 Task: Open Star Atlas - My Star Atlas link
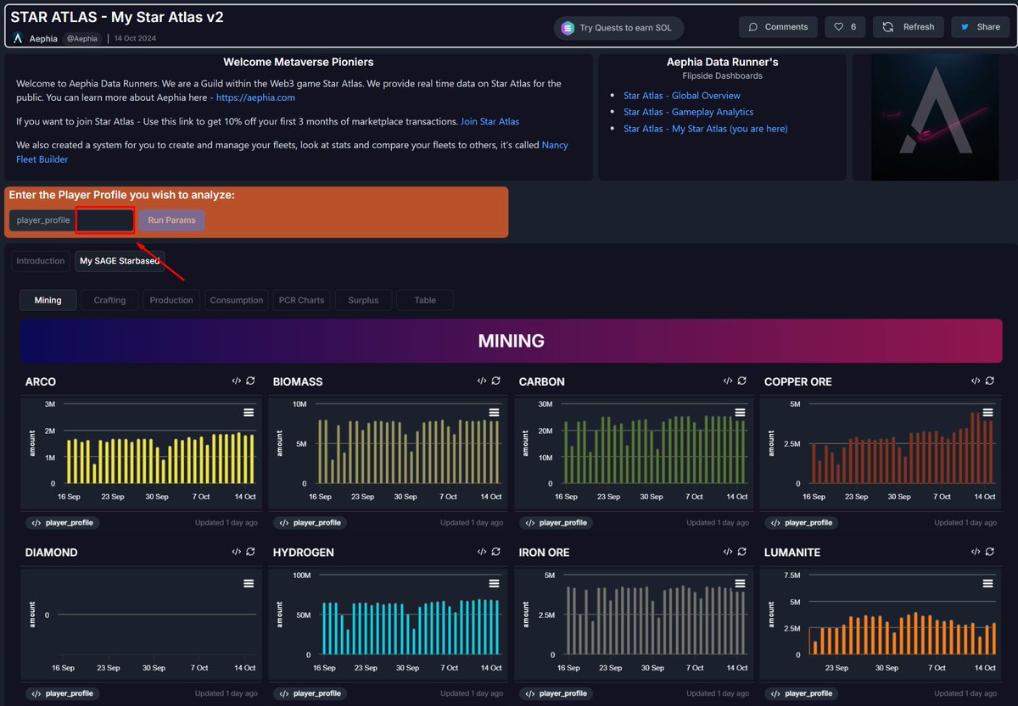tap(705, 129)
